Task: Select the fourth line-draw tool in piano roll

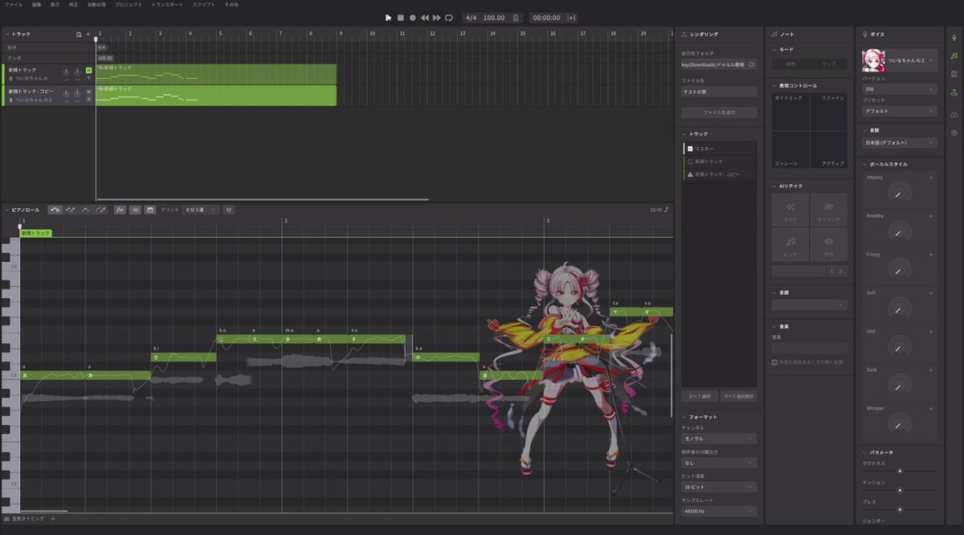Action: pyautogui.click(x=101, y=210)
